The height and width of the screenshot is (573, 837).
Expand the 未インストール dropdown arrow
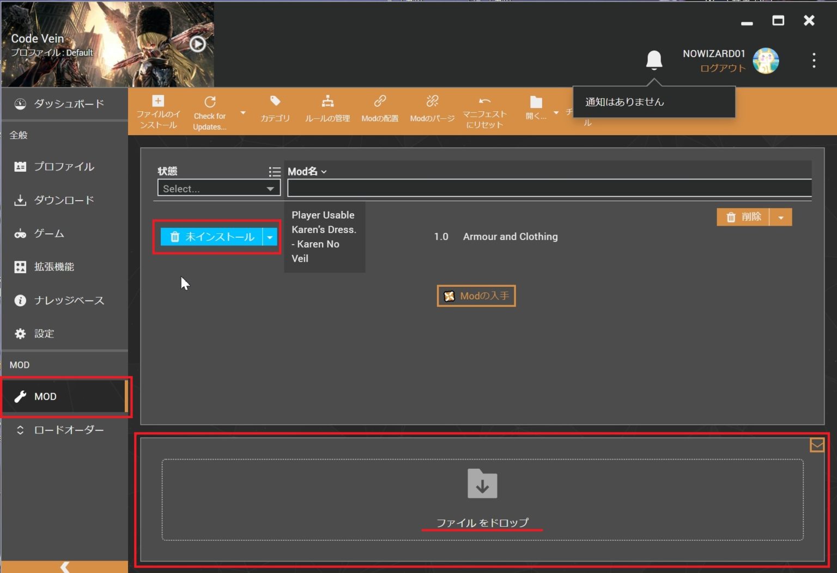tap(270, 237)
